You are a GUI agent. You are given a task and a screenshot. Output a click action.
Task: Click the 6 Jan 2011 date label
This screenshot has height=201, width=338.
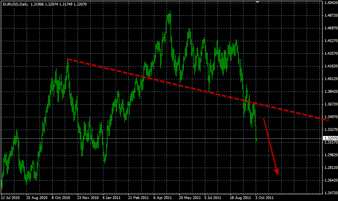tap(111, 197)
